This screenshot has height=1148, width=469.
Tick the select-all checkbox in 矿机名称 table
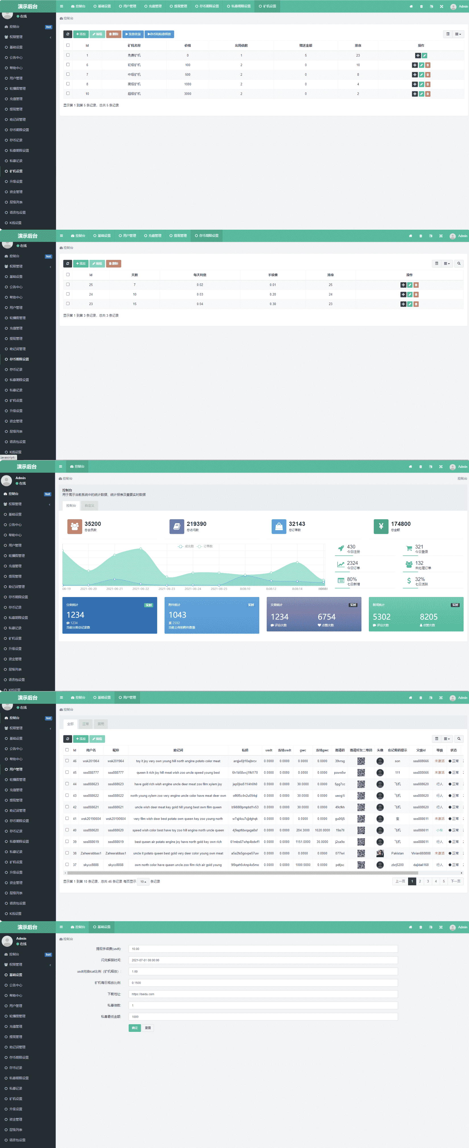tap(68, 45)
